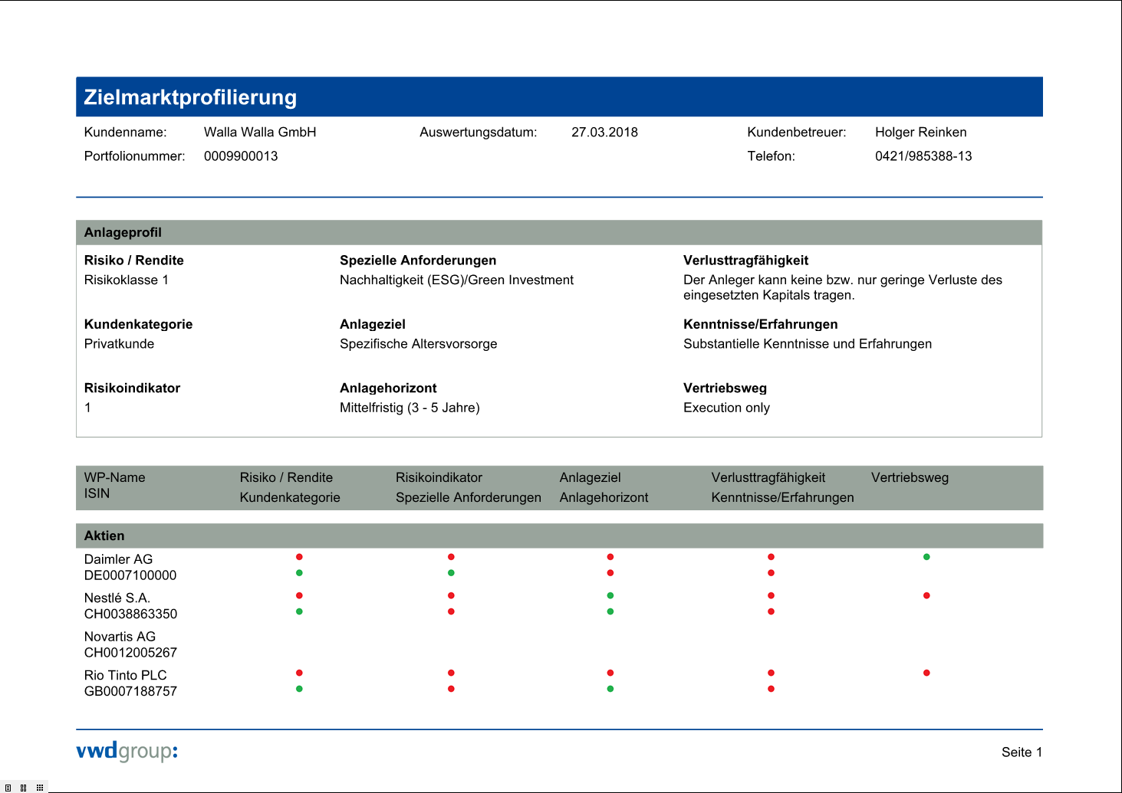Switch to single page view icon
This screenshot has height=793, width=1122.
pyautogui.click(x=8, y=788)
